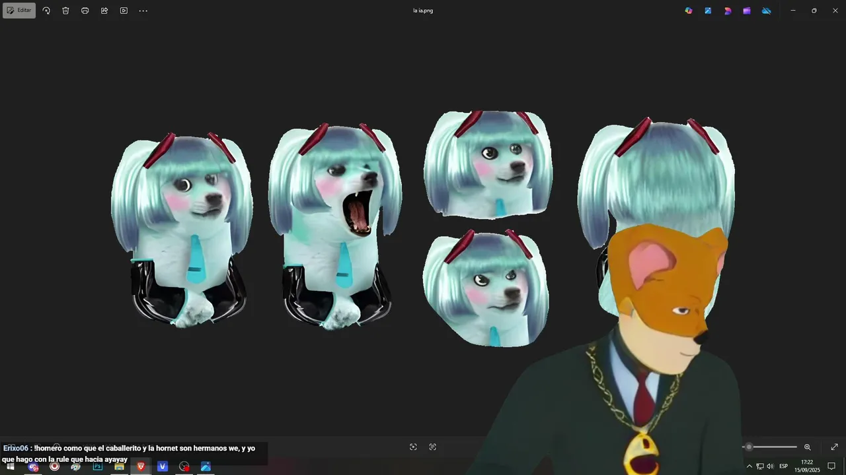Print the image using the printer icon
The image size is (846, 475).
coord(85,11)
